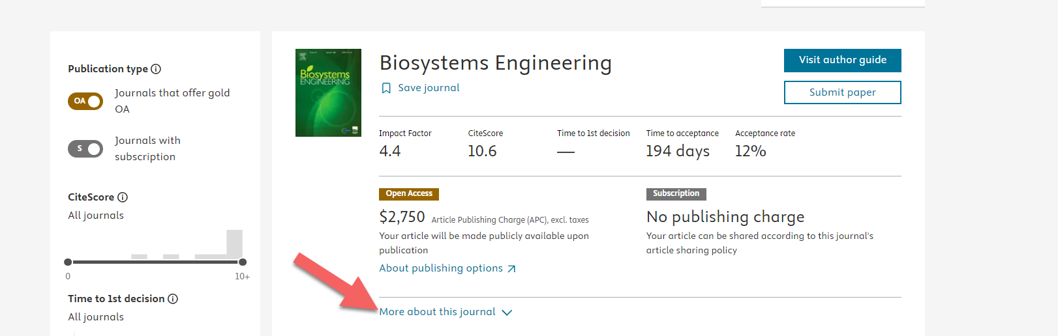Image resolution: width=1058 pixels, height=336 pixels.
Task: Show CiteScore info tooltip icon
Action: click(123, 197)
